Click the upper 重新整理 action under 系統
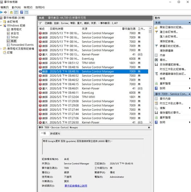 click(x=165, y=84)
